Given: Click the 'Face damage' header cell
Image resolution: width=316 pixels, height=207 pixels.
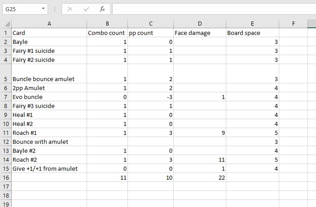Looking at the screenshot, I should [200, 33].
